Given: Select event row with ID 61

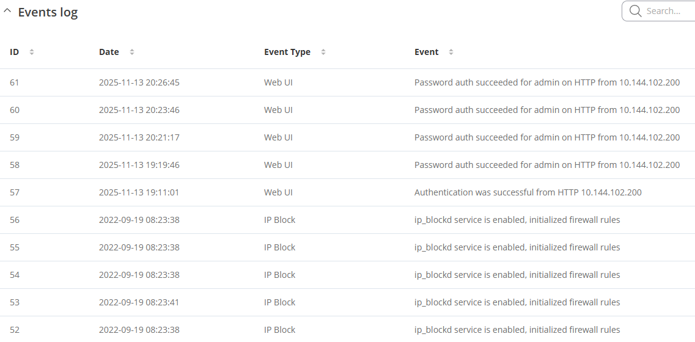Looking at the screenshot, I should pyautogui.click(x=15, y=82).
